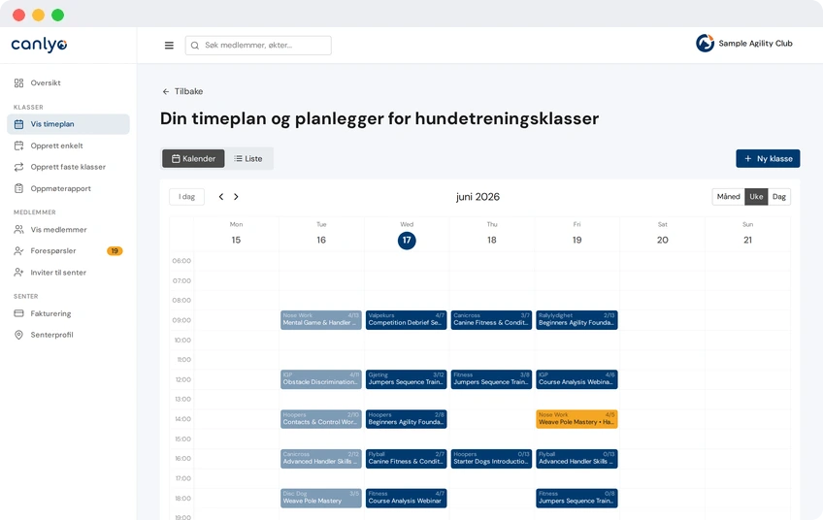
Task: Select the Uke calendar view
Action: 756,197
